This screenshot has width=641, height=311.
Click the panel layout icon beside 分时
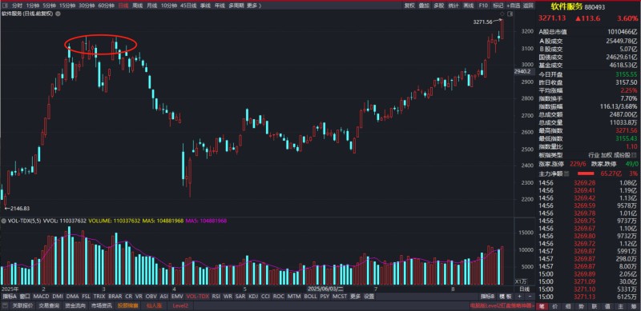click(6, 6)
